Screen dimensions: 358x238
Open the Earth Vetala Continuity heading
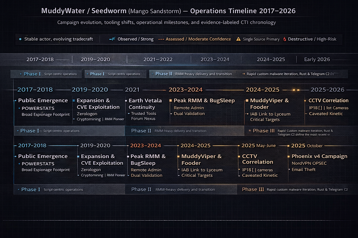(145, 104)
